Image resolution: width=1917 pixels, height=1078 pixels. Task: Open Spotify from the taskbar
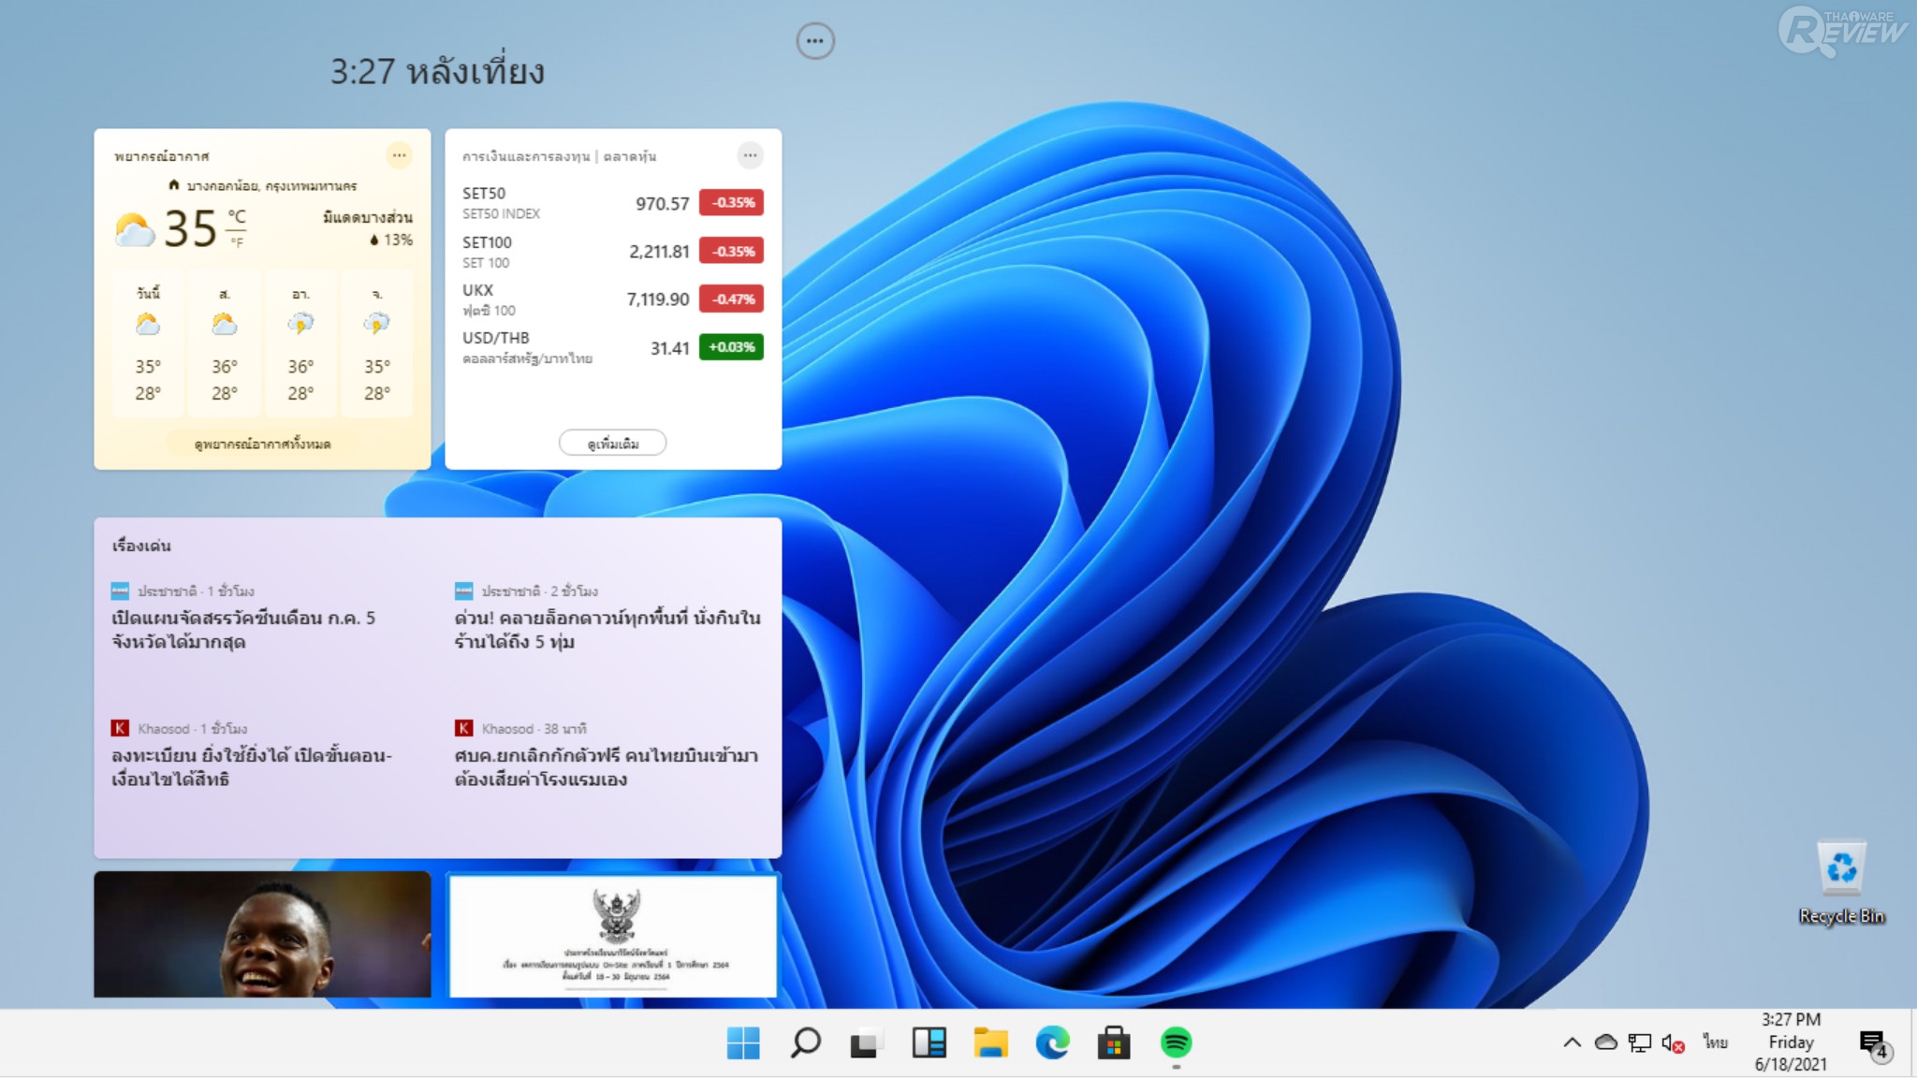[1176, 1042]
